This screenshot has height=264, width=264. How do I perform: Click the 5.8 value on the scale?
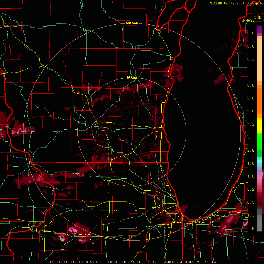click(251, 98)
